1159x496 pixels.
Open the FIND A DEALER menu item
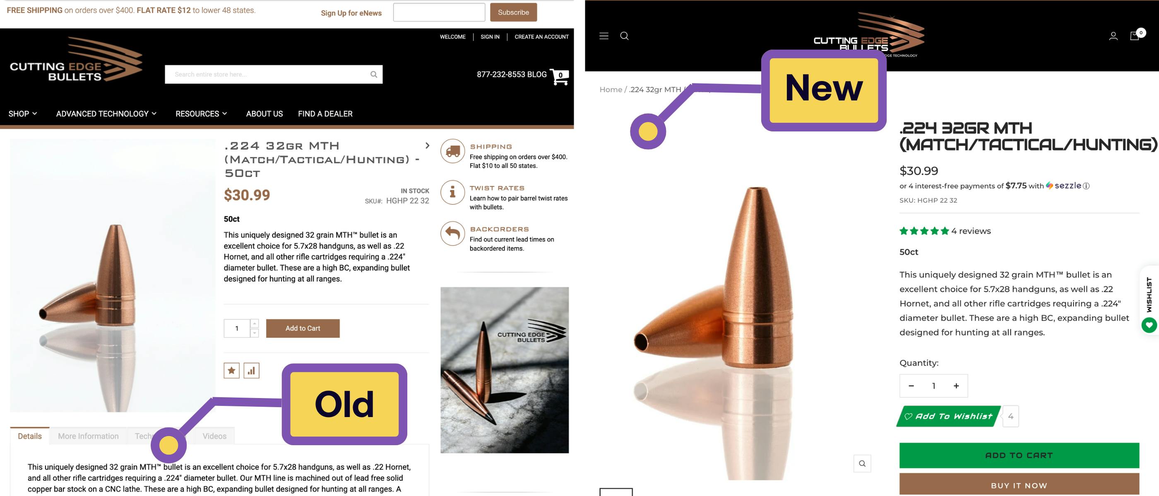pos(325,114)
